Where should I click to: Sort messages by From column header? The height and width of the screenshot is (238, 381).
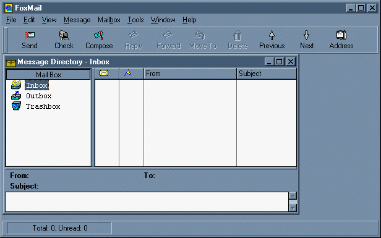[190, 74]
